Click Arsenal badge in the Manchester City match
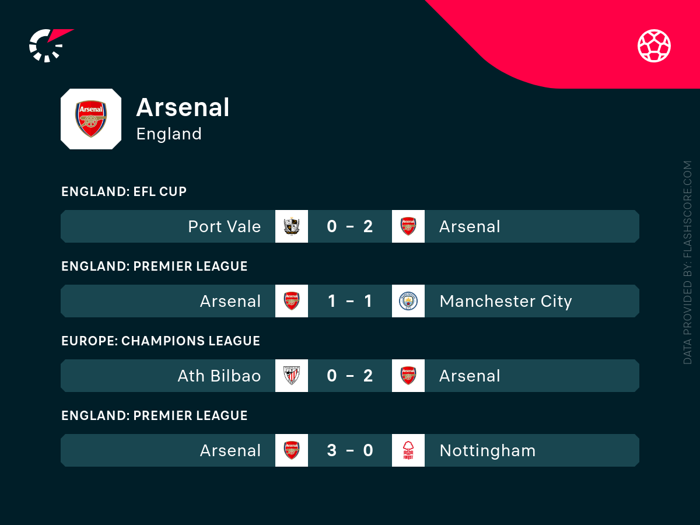The height and width of the screenshot is (525, 700). [x=292, y=301]
